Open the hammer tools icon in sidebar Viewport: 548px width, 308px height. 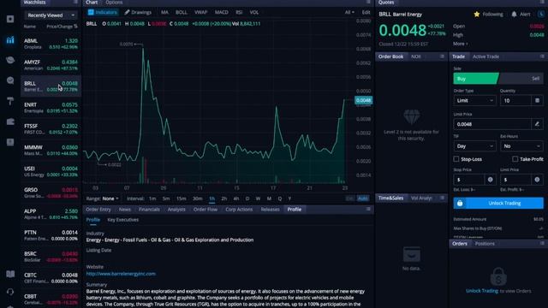pos(10,101)
